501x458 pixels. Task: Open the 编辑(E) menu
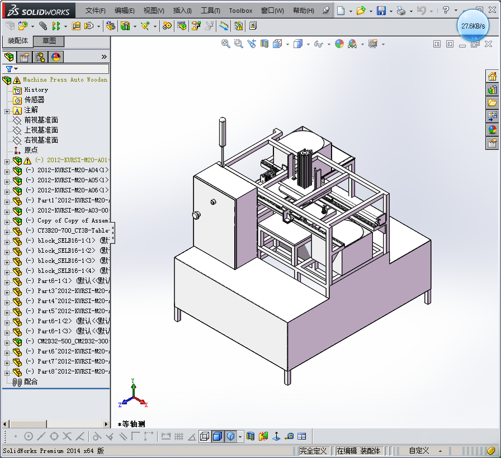(125, 11)
